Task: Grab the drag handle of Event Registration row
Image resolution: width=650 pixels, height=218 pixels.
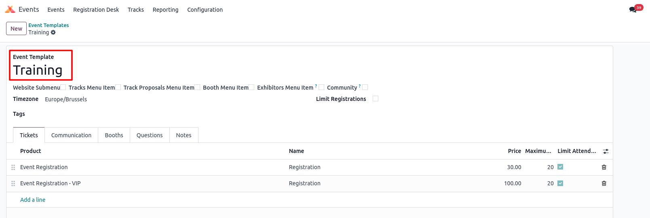Action: [x=13, y=167]
